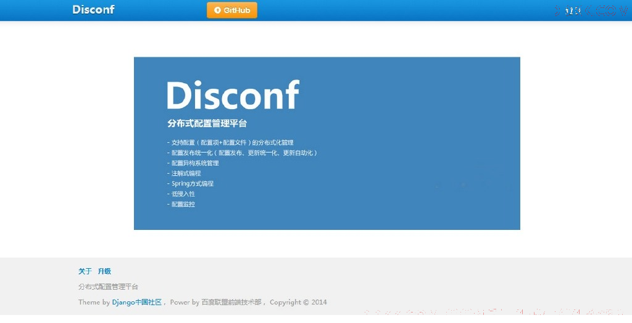Click the text 百度联盟前端技术部
The width and height of the screenshot is (632, 323).
point(231,302)
